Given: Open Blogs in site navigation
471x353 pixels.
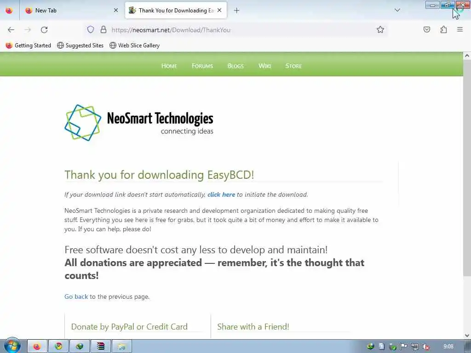Looking at the screenshot, I should (235, 66).
